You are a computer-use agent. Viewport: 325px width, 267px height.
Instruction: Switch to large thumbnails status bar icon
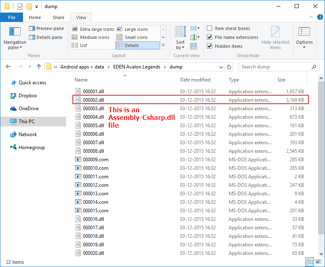pyautogui.click(x=319, y=262)
